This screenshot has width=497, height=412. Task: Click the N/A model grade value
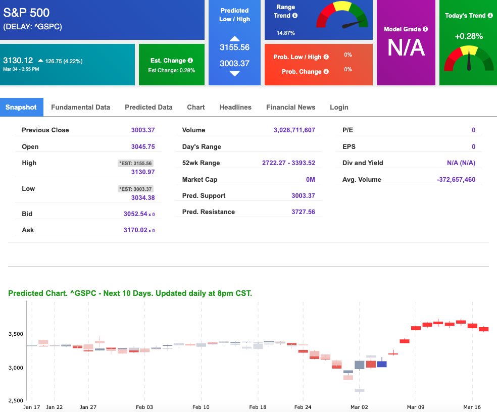406,48
